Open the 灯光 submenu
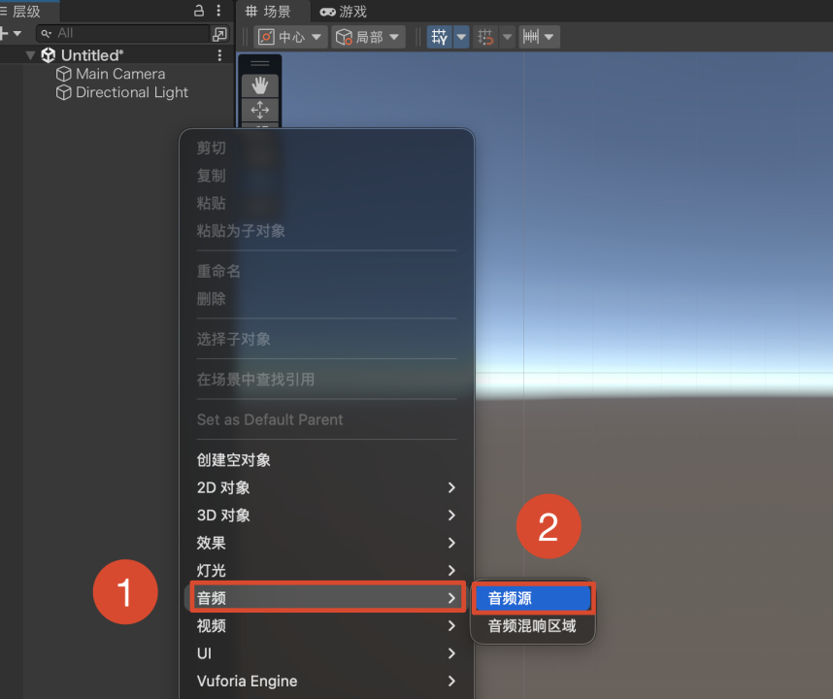Viewport: 833px width, 699px height. 327,571
